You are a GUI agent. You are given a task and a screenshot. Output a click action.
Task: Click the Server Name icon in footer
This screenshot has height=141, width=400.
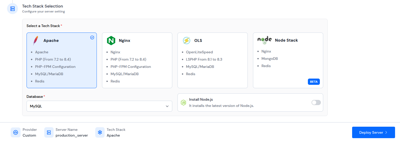click(49, 132)
